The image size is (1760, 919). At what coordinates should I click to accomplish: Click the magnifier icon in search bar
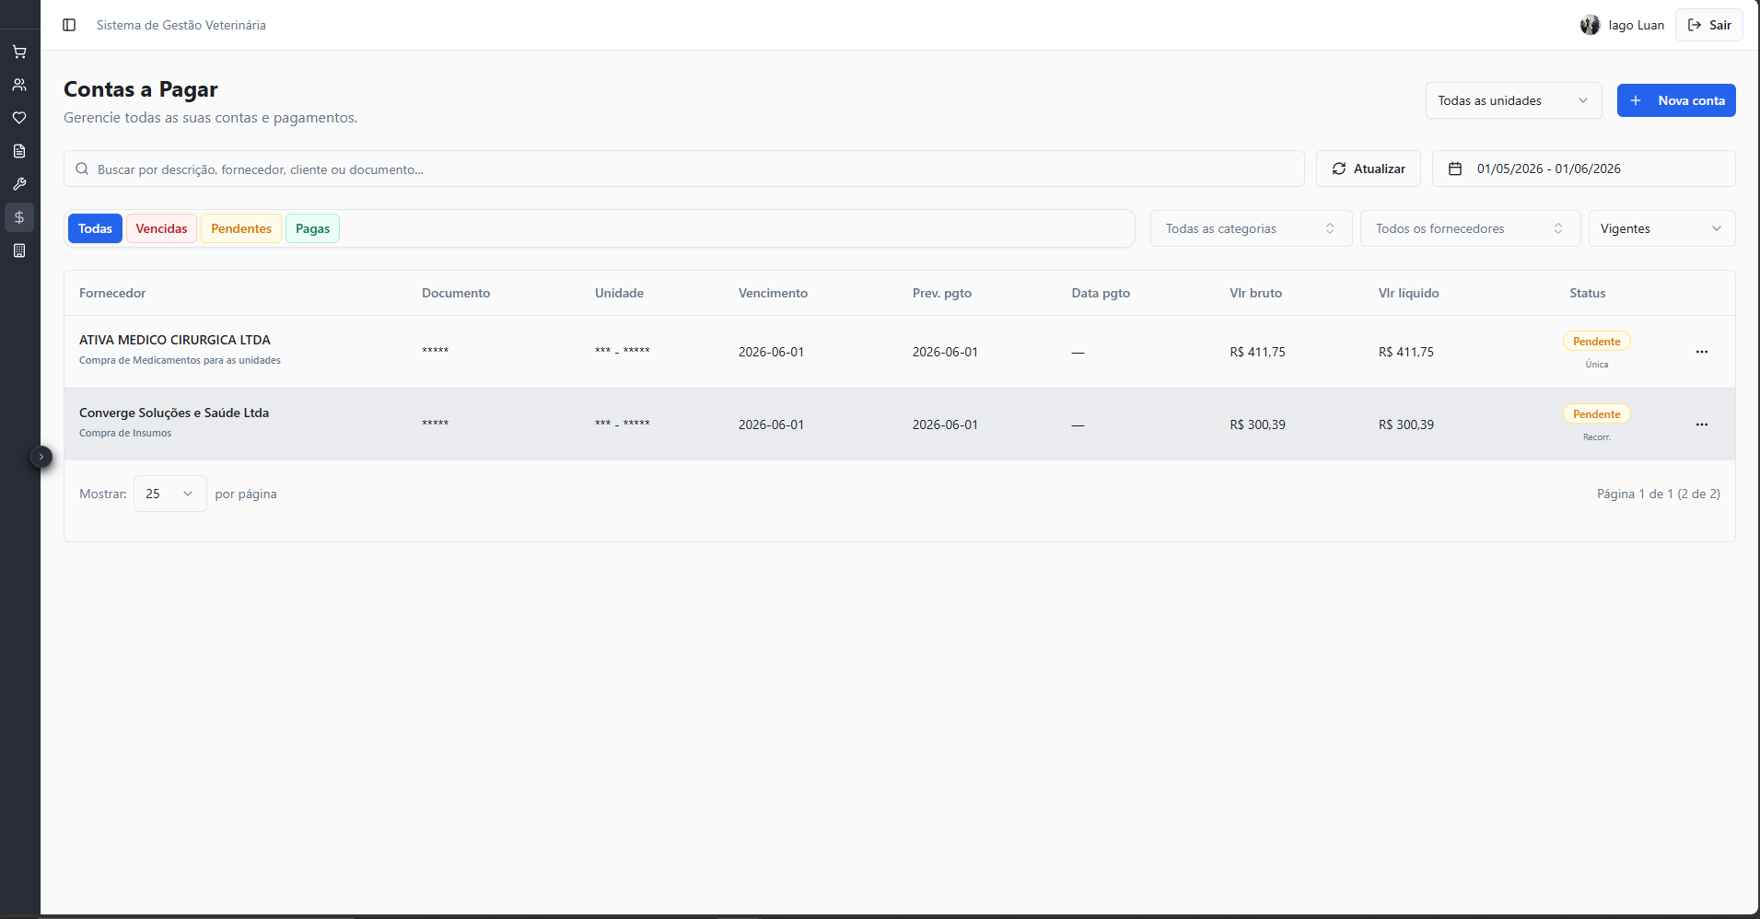82,169
